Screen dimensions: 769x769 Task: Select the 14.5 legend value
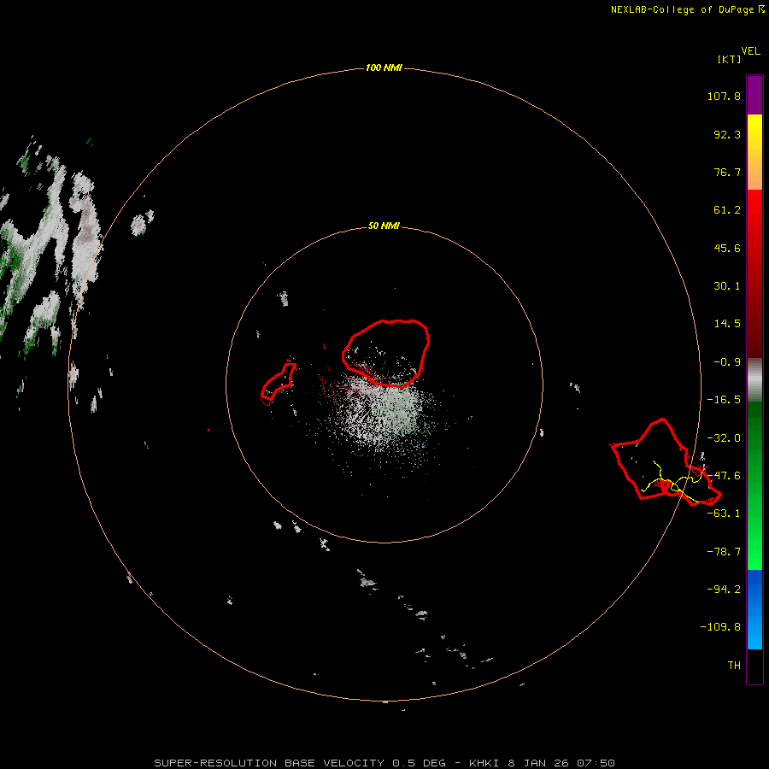coord(727,324)
